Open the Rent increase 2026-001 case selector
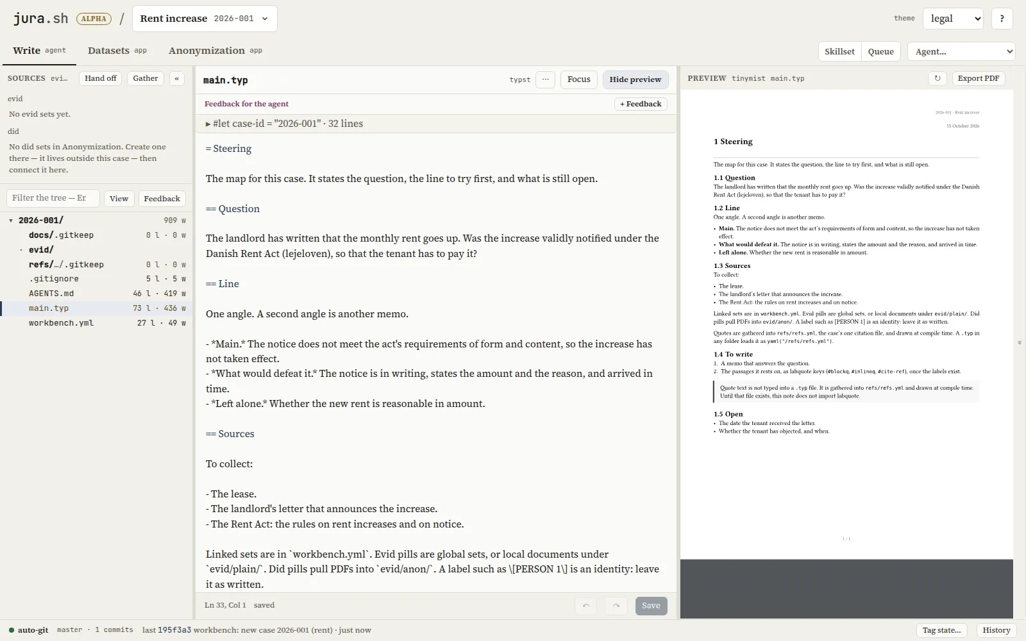The width and height of the screenshot is (1026, 641). (x=205, y=19)
